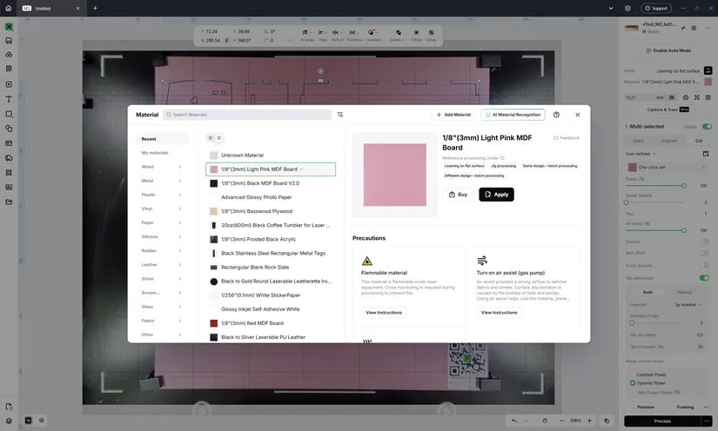Select the Dynamic Power radio button
Viewport: 718px width, 431px height.
(x=633, y=383)
